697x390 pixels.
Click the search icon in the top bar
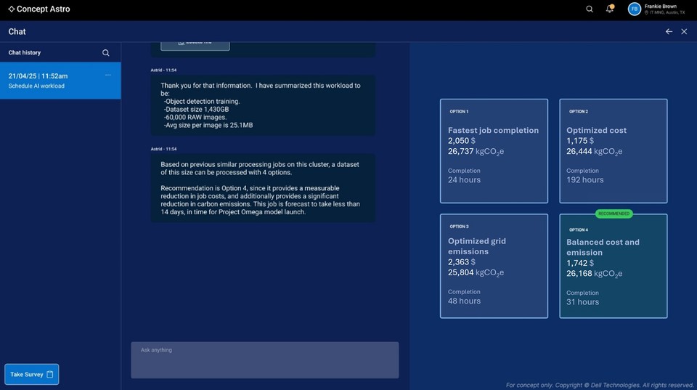click(x=590, y=9)
